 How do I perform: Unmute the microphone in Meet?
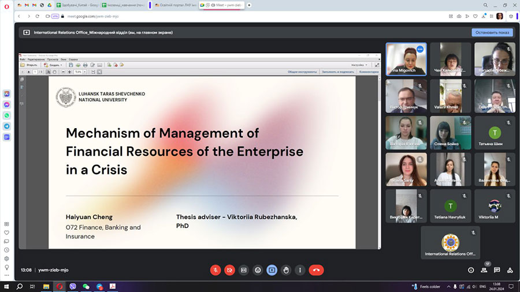pos(215,269)
